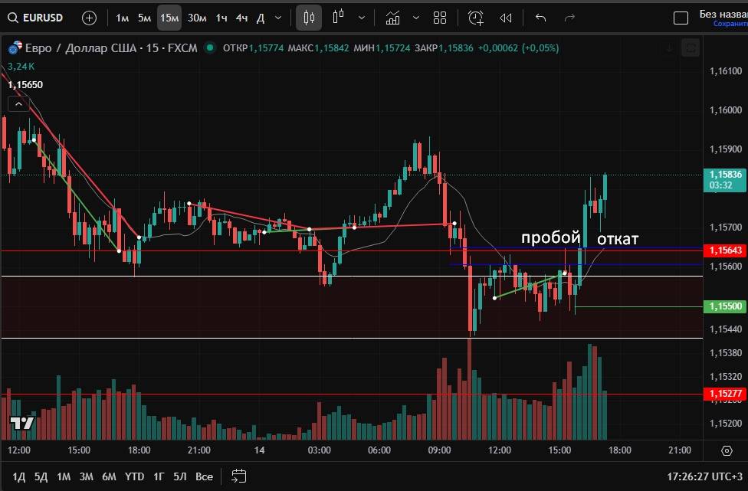Image resolution: width=748 pixels, height=491 pixels.
Task: Start bar replay with the rewind icon
Action: point(506,18)
